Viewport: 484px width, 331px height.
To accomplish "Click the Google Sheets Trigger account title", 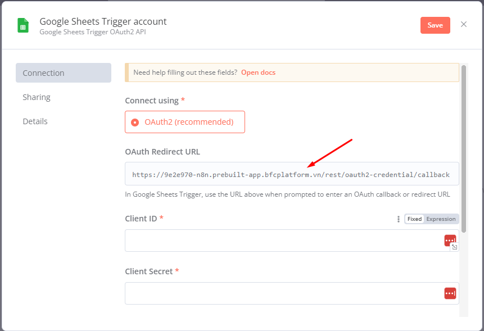I will tap(103, 21).
